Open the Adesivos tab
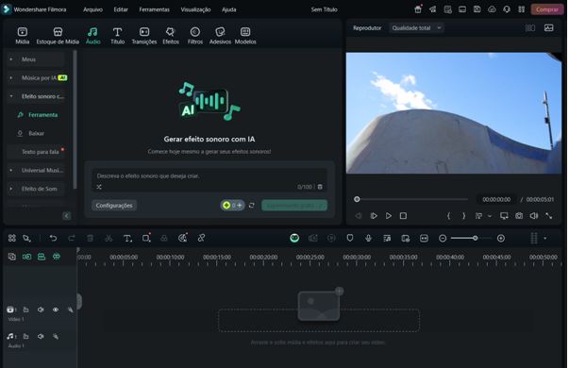Image resolution: width=569 pixels, height=368 pixels. tap(220, 36)
